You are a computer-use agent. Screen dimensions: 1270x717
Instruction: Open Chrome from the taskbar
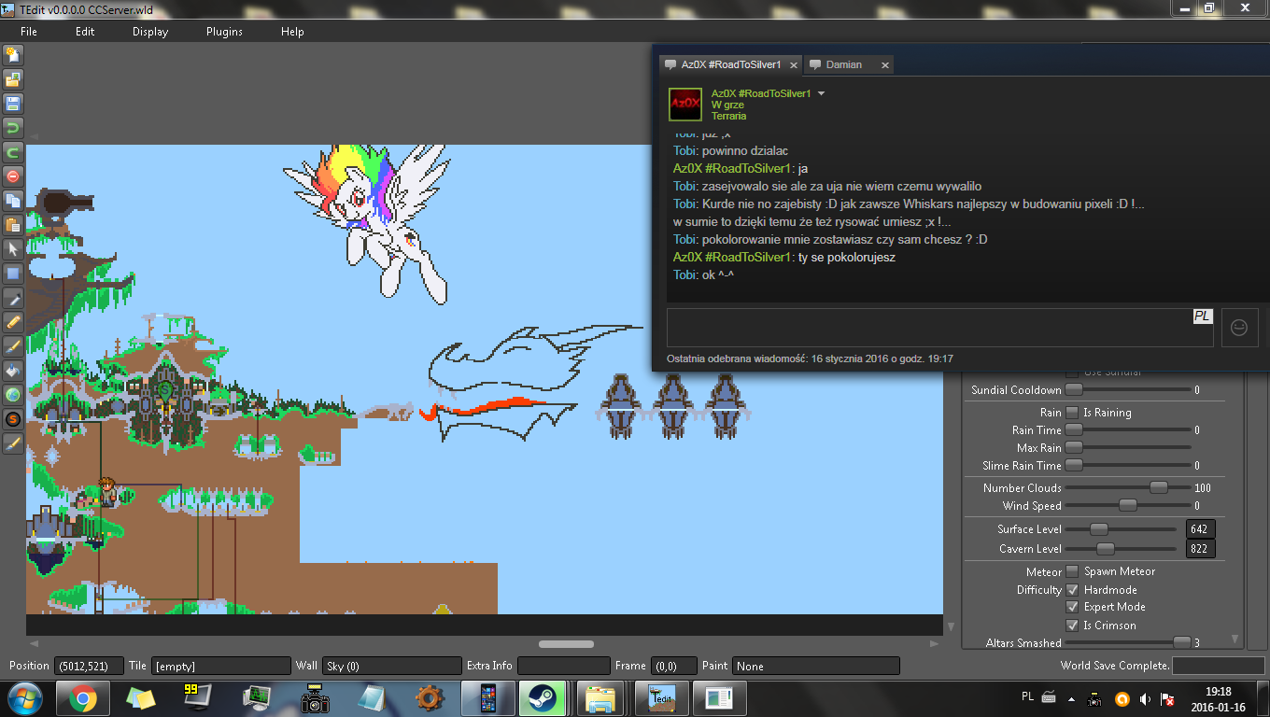point(83,698)
